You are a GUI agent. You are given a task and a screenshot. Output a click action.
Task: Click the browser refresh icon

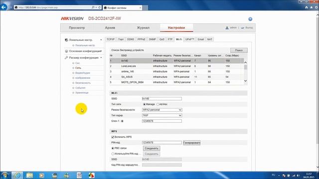(x=100, y=7)
